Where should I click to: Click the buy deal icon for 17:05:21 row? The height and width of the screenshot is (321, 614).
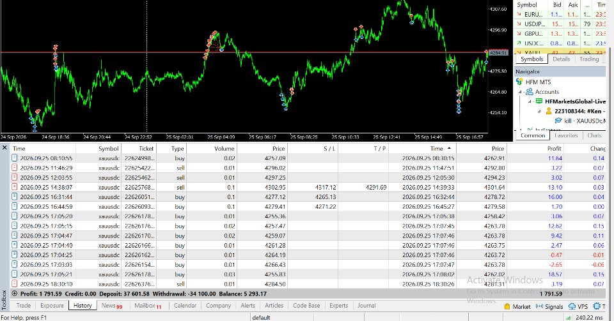15,274
